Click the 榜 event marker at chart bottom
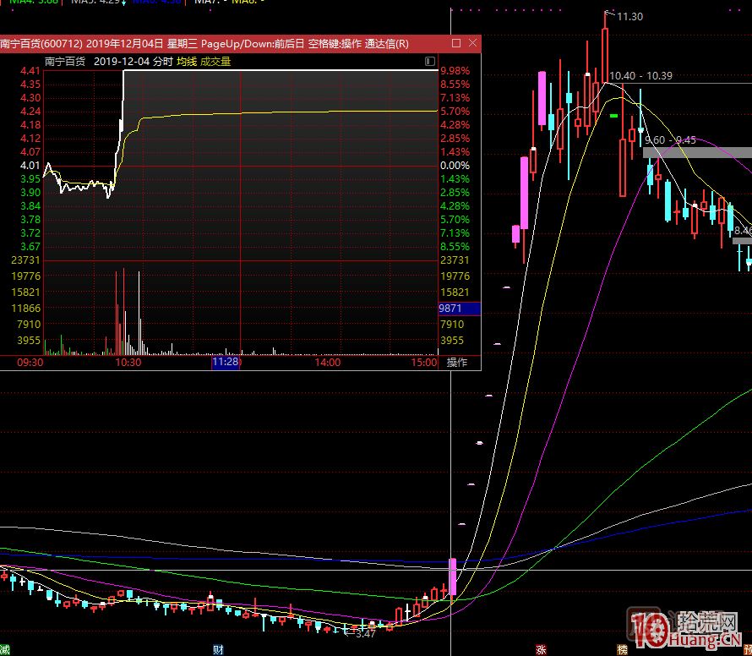752x656 pixels. (622, 650)
